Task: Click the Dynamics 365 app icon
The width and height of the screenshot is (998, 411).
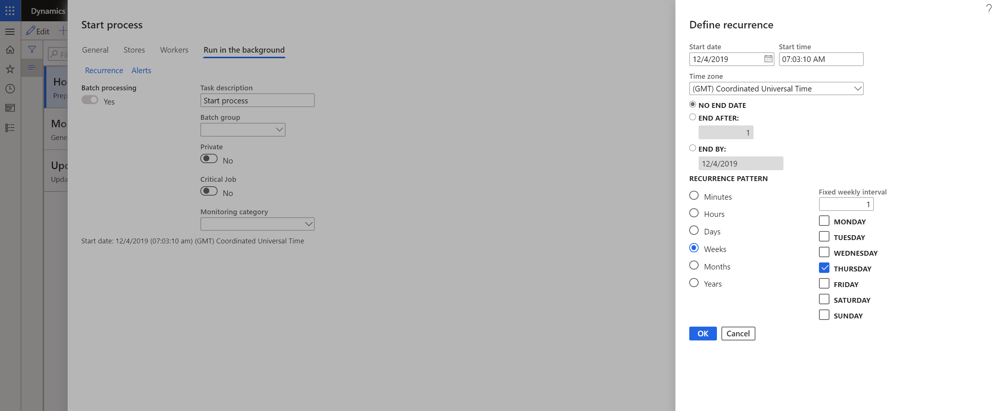Action: click(10, 10)
